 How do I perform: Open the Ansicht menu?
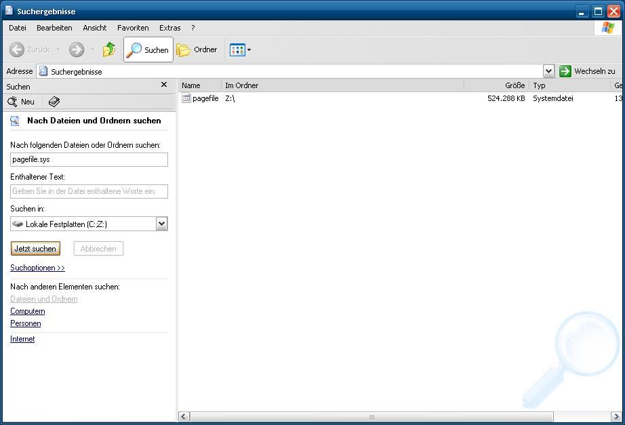(x=94, y=28)
